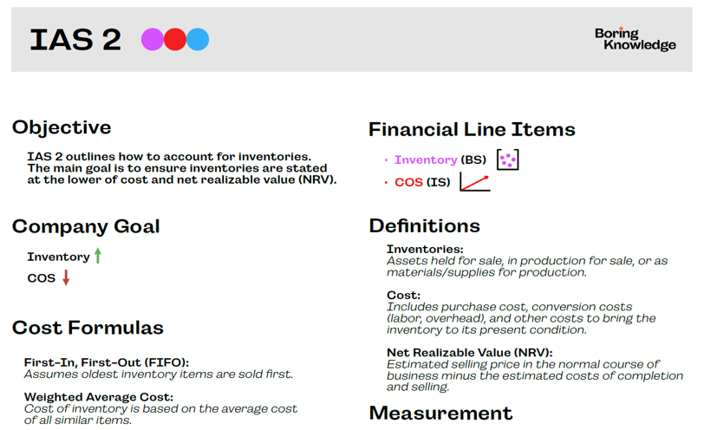Select the purple Inventory (BS) line item

[x=440, y=160]
